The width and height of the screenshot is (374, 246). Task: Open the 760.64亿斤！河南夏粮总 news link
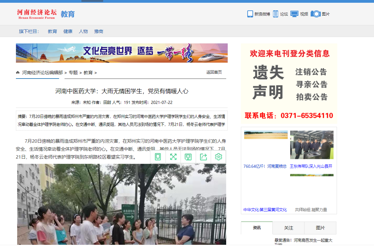coord(265,166)
